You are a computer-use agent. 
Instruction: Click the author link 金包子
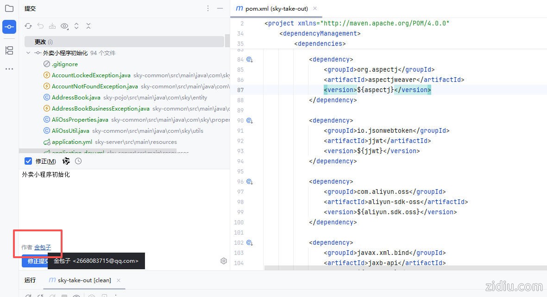(43, 247)
